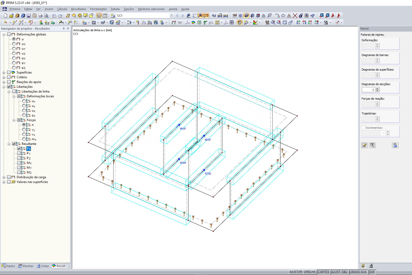The width and height of the screenshot is (412, 275).
Task: Click the view in X direction icon
Action: (x=298, y=22)
